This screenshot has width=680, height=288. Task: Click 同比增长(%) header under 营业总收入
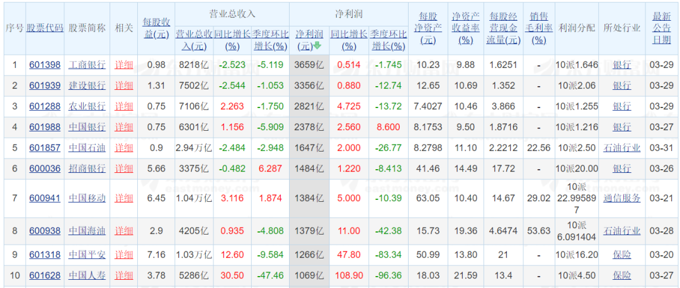[x=232, y=40]
